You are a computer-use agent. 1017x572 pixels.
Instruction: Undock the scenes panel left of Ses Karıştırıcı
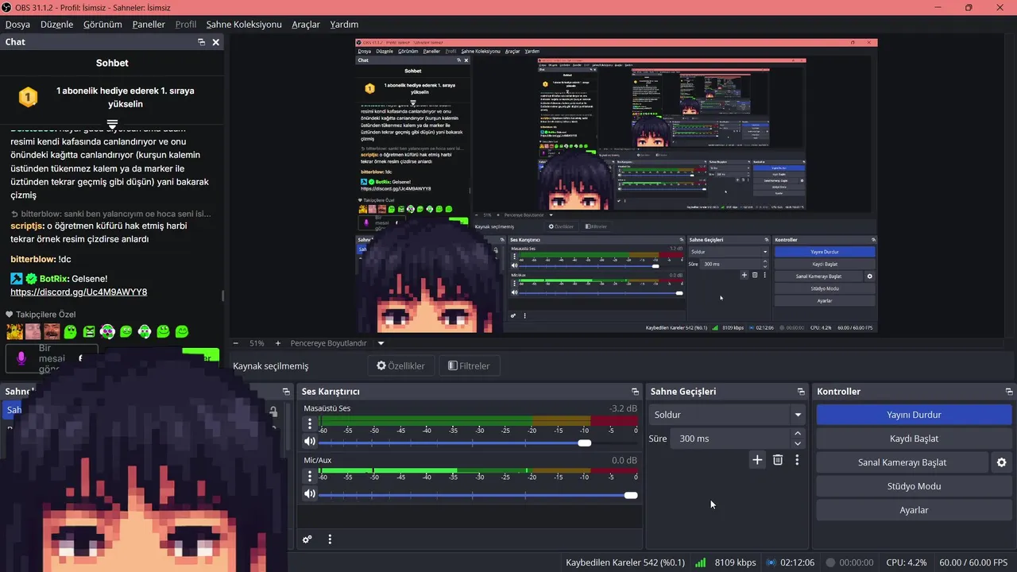286,392
